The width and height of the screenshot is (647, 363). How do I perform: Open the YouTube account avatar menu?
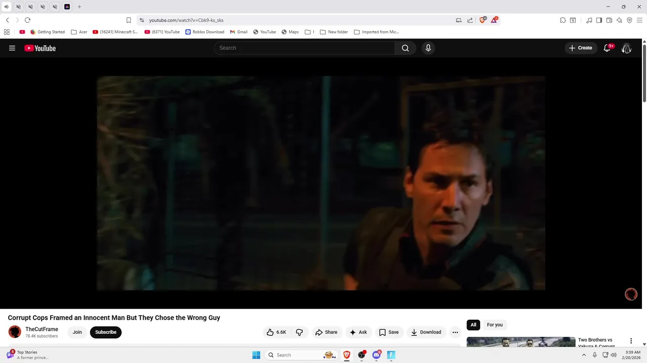(626, 48)
